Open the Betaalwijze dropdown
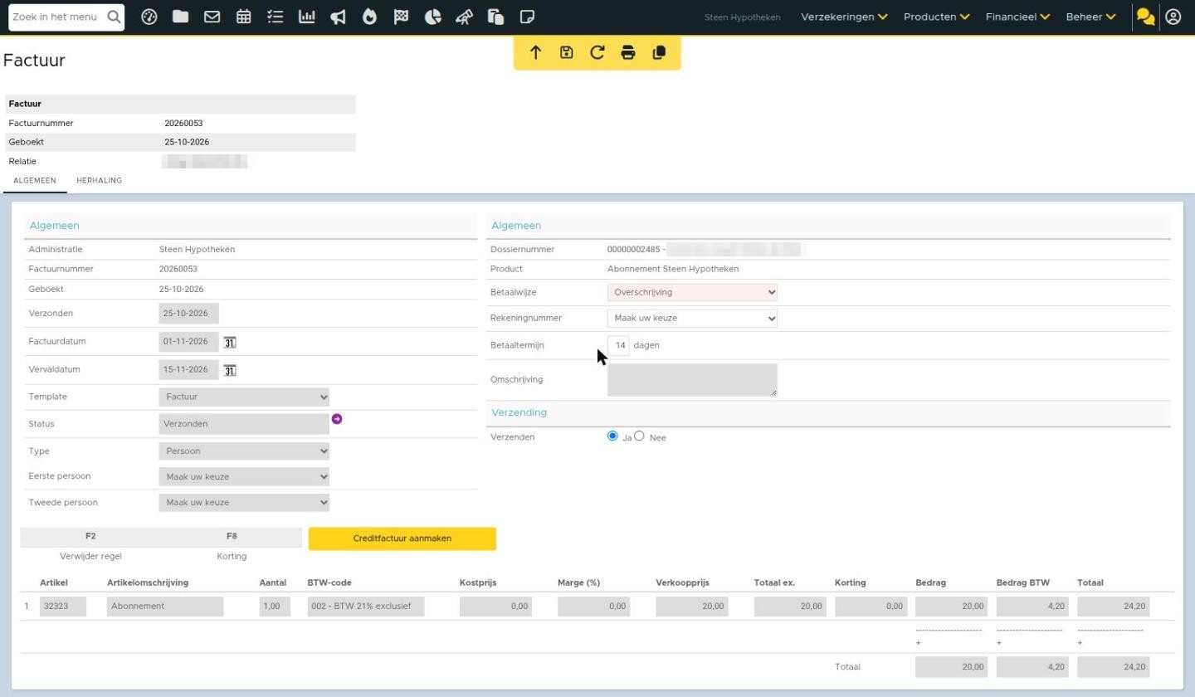This screenshot has width=1195, height=697. tap(692, 292)
